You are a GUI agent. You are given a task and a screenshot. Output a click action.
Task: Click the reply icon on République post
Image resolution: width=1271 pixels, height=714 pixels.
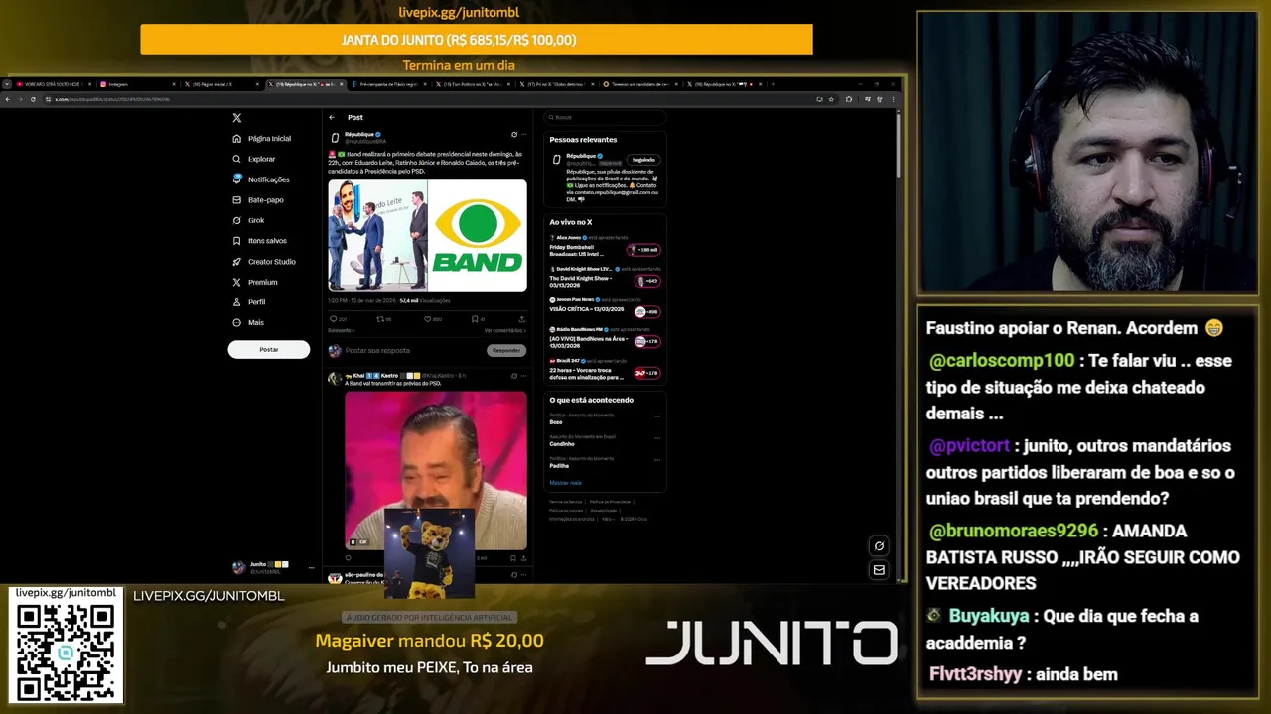point(333,319)
